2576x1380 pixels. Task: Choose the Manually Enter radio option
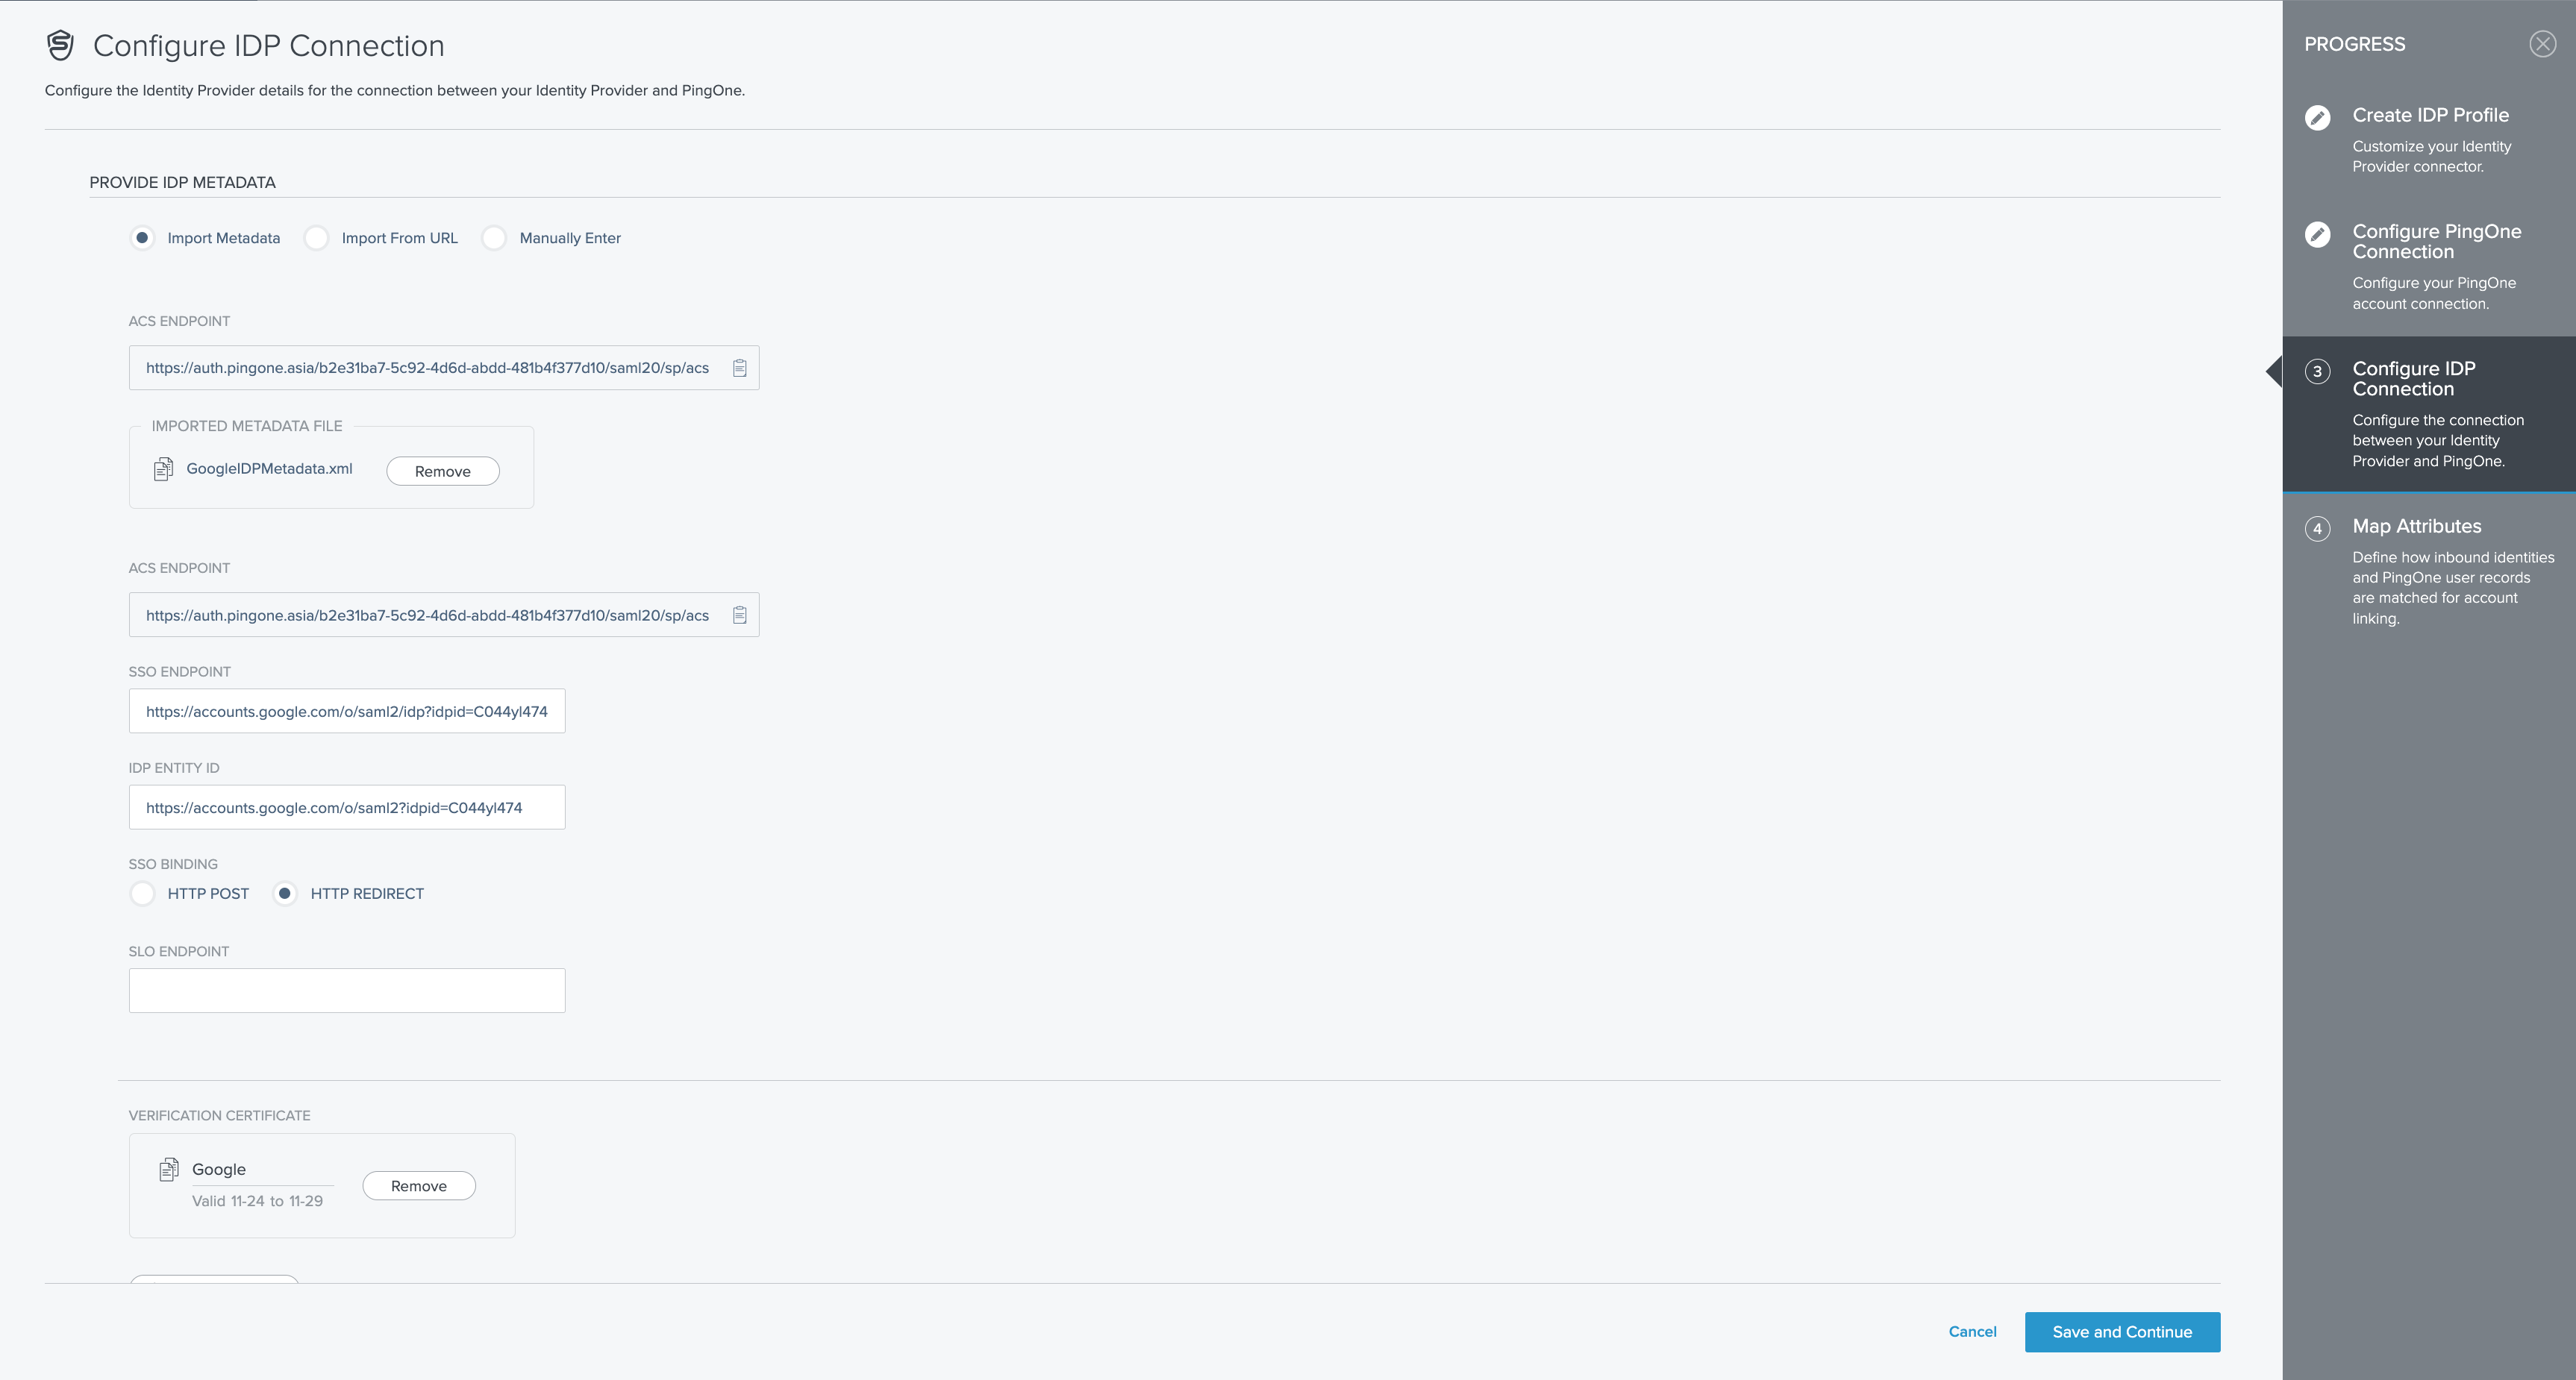[494, 238]
